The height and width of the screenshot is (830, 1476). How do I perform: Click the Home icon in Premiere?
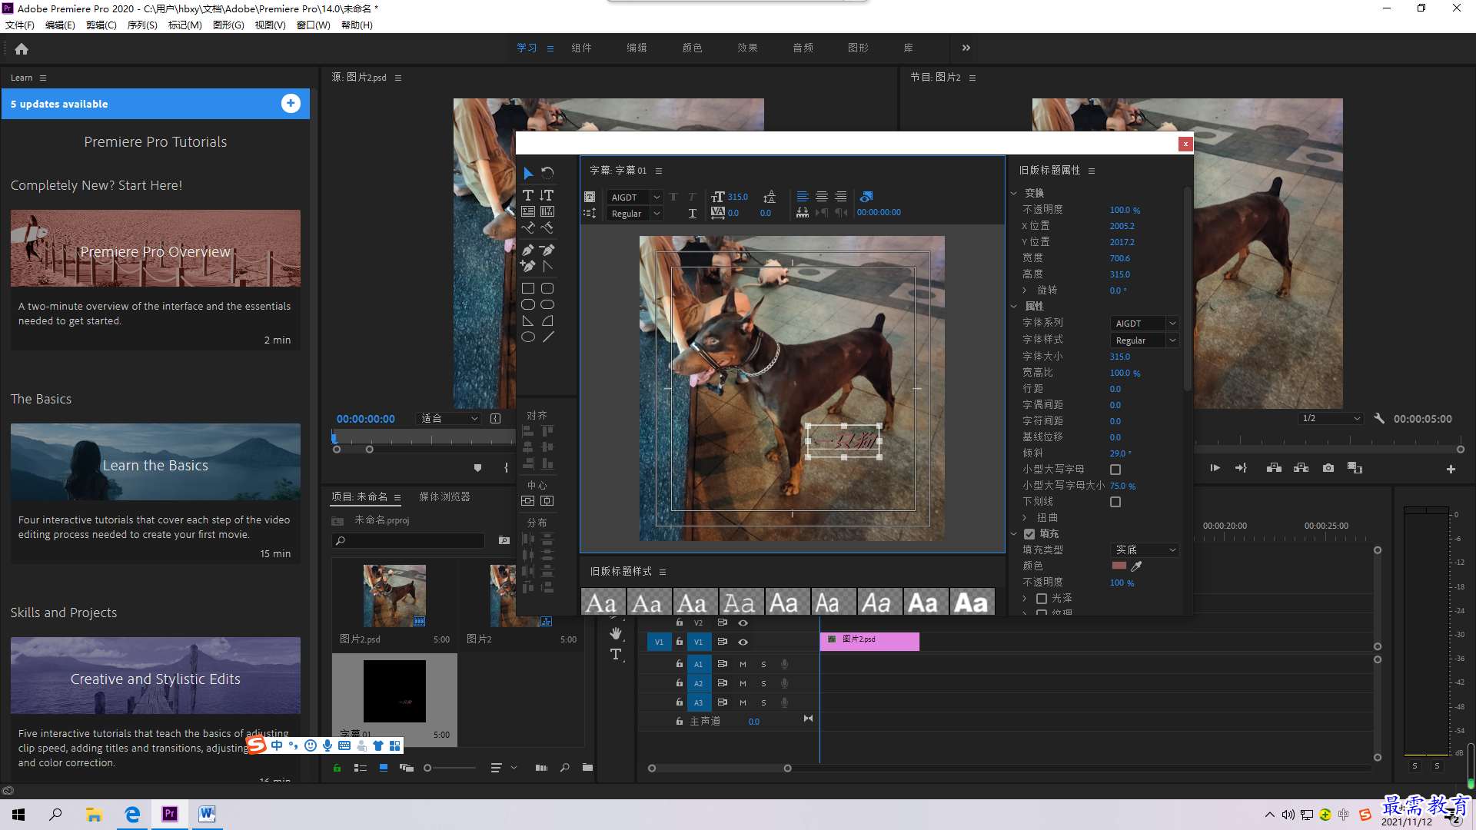coord(22,48)
